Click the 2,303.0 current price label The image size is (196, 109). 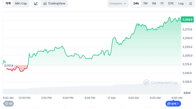click(x=187, y=20)
